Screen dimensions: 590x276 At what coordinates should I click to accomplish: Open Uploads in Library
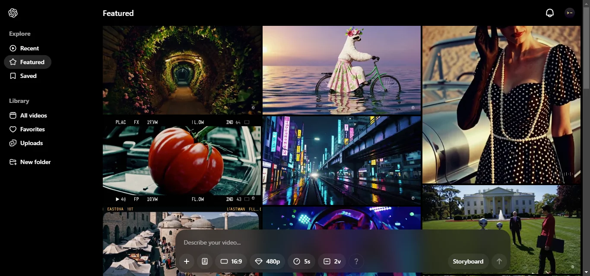(x=26, y=143)
